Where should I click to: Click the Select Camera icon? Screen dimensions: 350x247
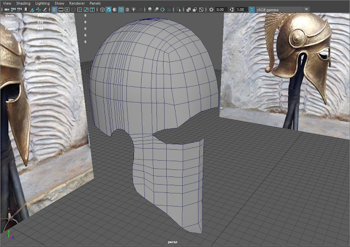(x=7, y=10)
